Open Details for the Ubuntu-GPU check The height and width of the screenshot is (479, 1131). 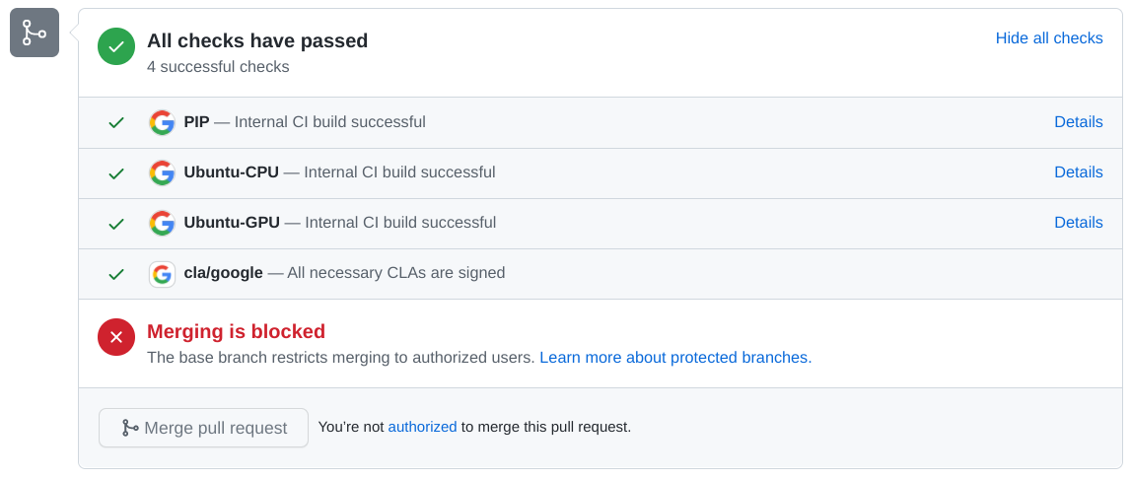(1078, 223)
